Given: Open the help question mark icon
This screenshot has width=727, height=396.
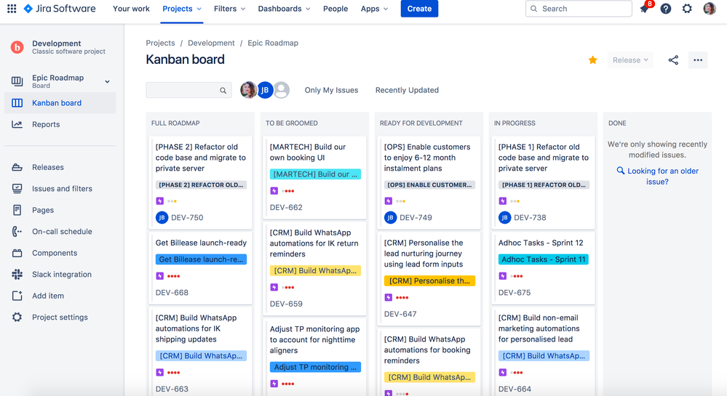Looking at the screenshot, I should 666,8.
